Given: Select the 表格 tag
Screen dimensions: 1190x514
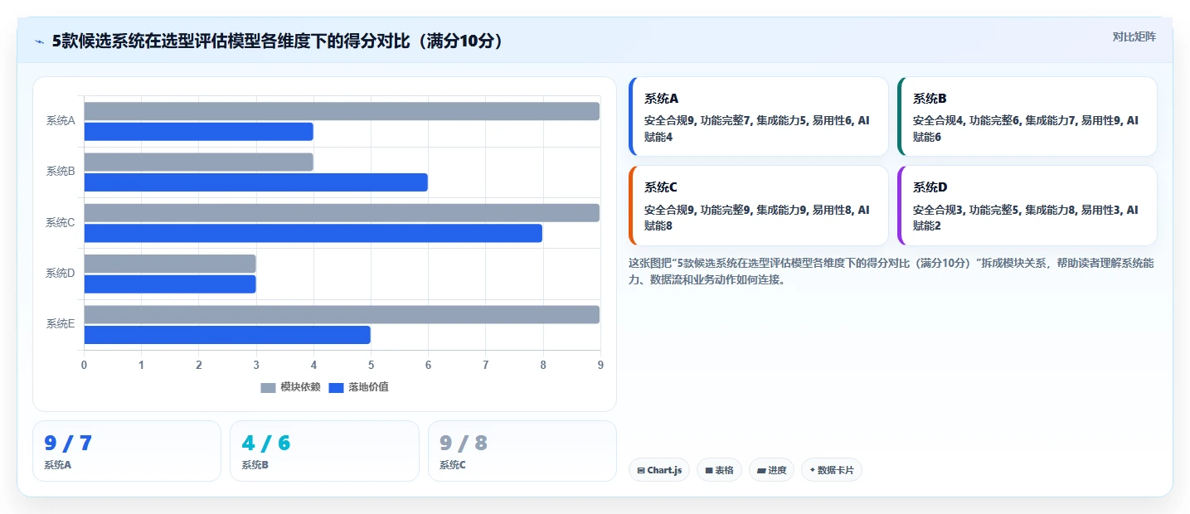Looking at the screenshot, I should 719,470.
